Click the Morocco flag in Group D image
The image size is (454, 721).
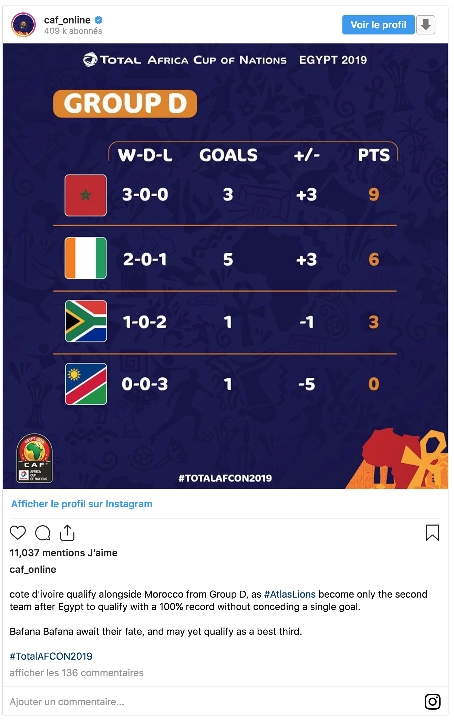click(x=86, y=195)
